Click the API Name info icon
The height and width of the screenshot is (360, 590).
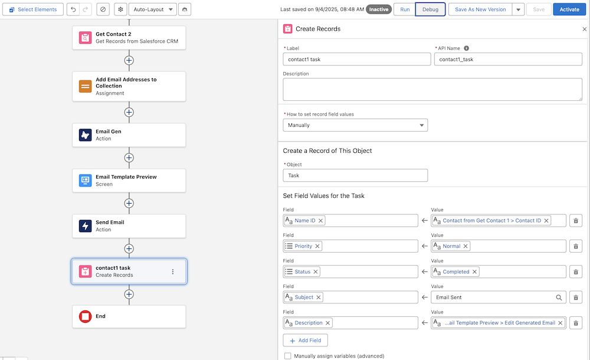click(466, 48)
